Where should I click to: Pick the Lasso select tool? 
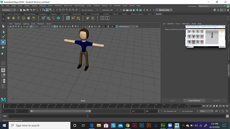3,32
